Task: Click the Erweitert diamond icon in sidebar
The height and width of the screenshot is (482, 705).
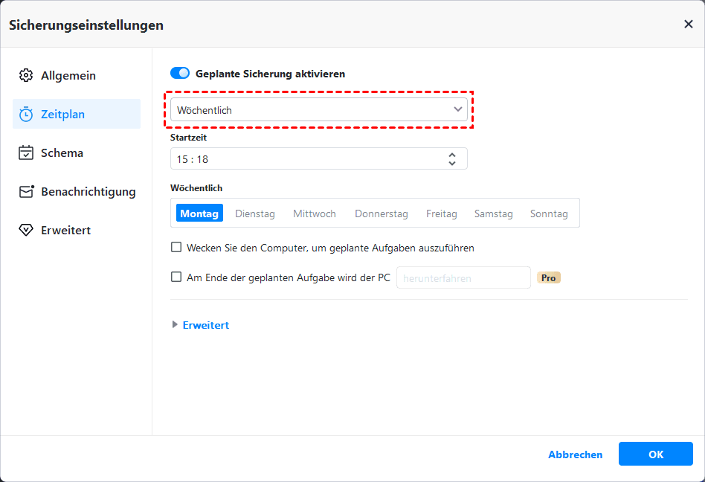Action: pos(26,231)
